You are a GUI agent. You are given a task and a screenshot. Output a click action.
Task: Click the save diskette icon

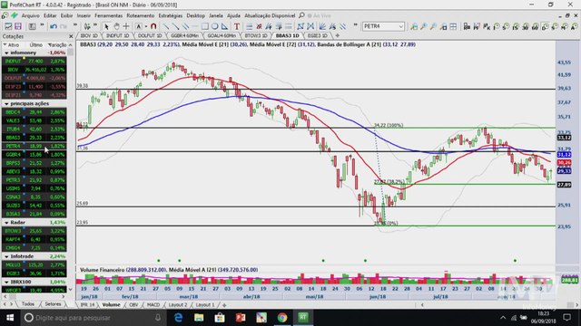pyautogui.click(x=18, y=26)
